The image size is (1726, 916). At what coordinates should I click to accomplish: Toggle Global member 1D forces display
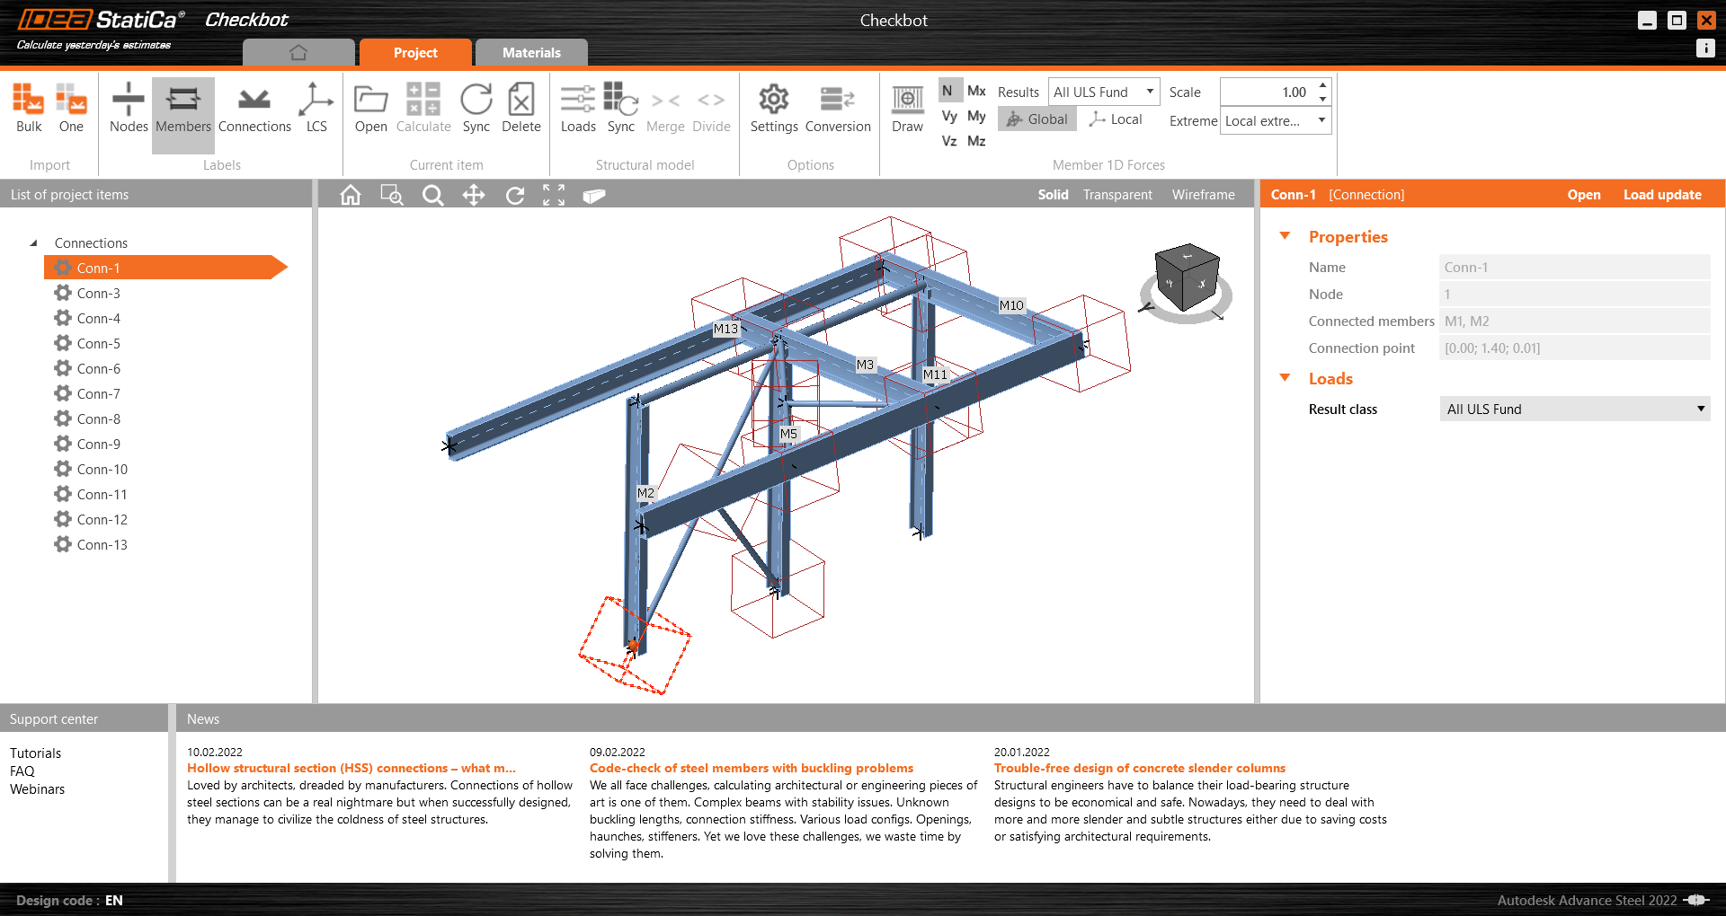tap(1036, 119)
